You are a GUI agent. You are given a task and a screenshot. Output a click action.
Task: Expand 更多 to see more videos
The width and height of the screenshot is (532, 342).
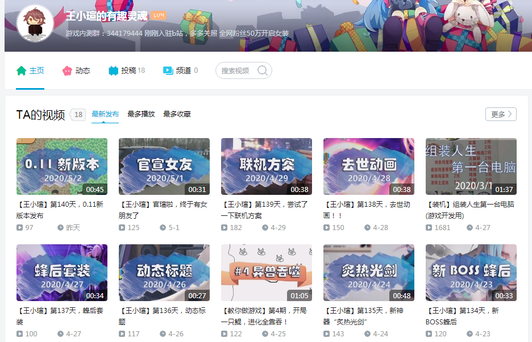pyautogui.click(x=501, y=114)
